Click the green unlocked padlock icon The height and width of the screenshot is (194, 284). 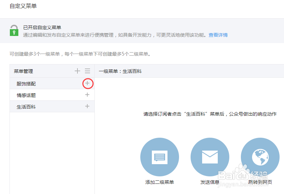click(x=14, y=31)
